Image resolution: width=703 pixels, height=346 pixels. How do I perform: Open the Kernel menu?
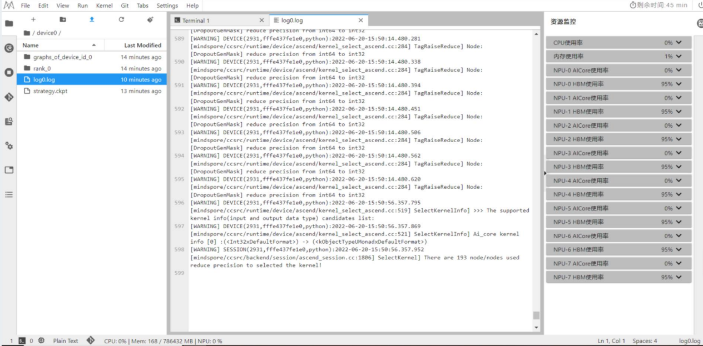[104, 6]
